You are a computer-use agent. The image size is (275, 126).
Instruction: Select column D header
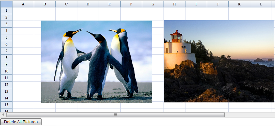[x=88, y=4]
